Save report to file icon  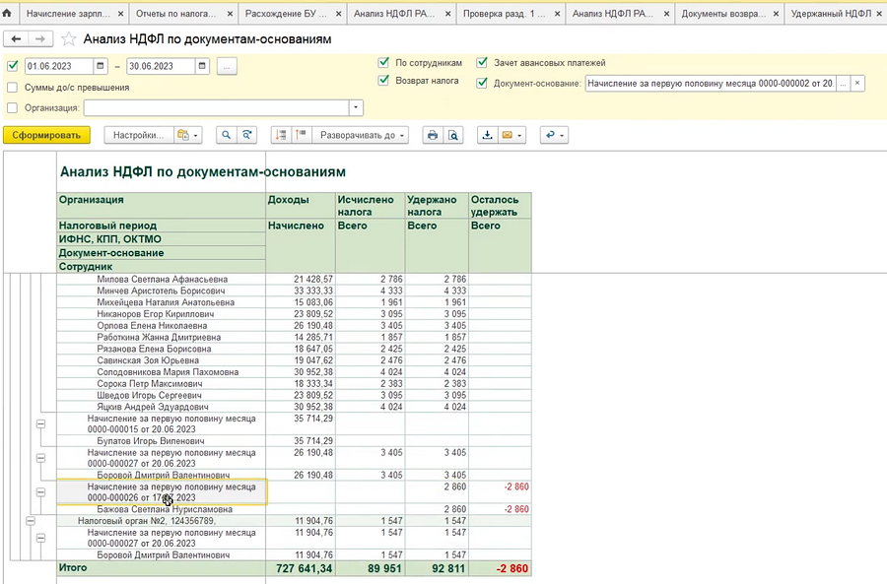coord(487,135)
